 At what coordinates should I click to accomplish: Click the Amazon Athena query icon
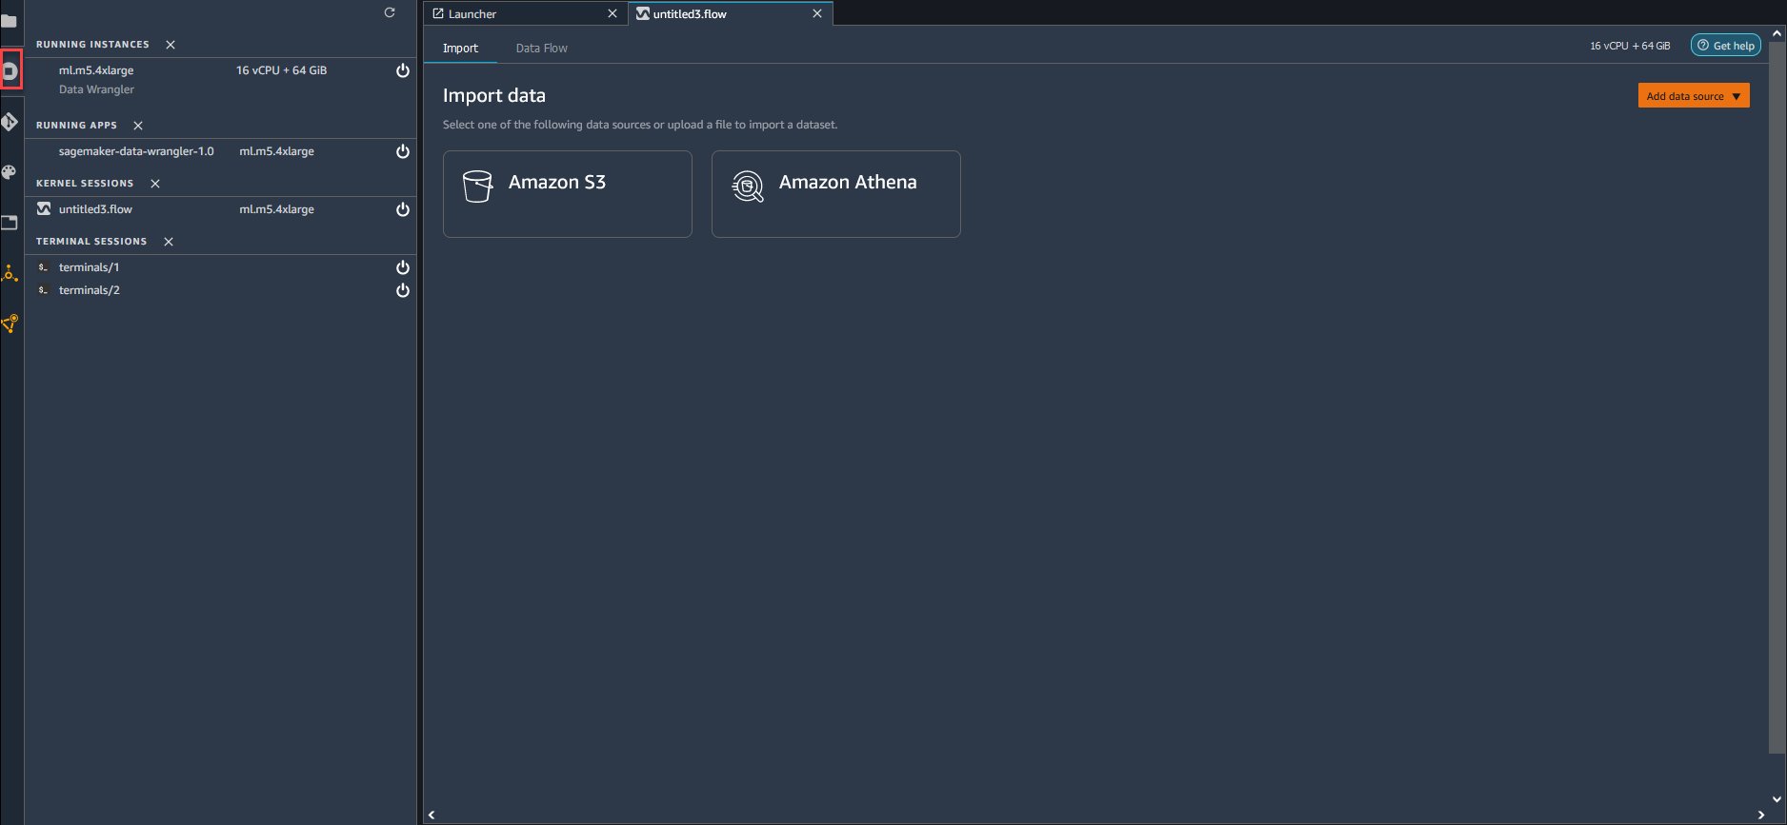(x=748, y=187)
